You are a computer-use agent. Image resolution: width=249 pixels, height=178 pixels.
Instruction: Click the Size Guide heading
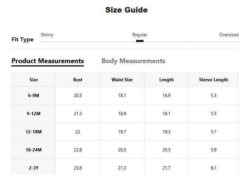(127, 10)
